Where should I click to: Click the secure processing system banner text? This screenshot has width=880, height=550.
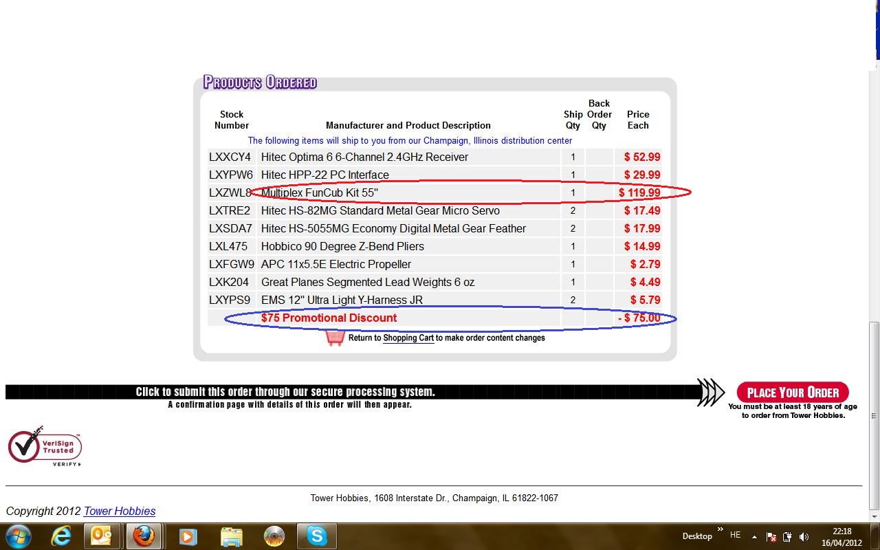pyautogui.click(x=285, y=392)
